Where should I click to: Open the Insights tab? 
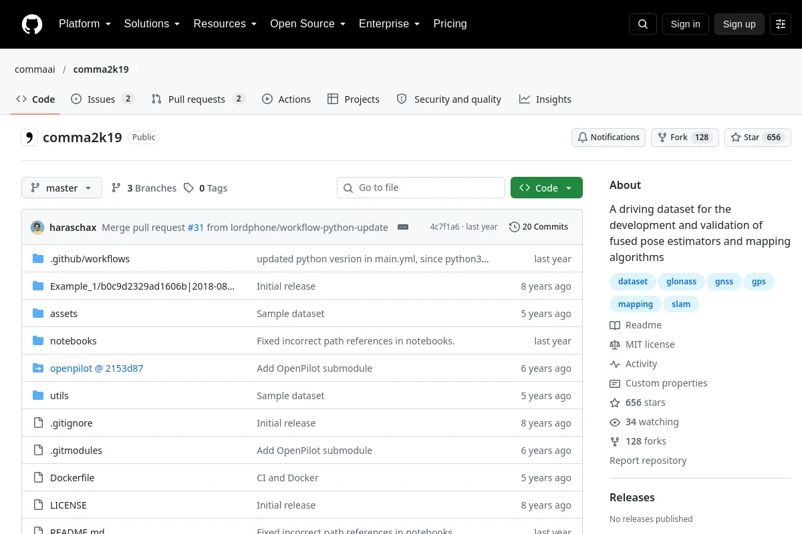coord(545,99)
